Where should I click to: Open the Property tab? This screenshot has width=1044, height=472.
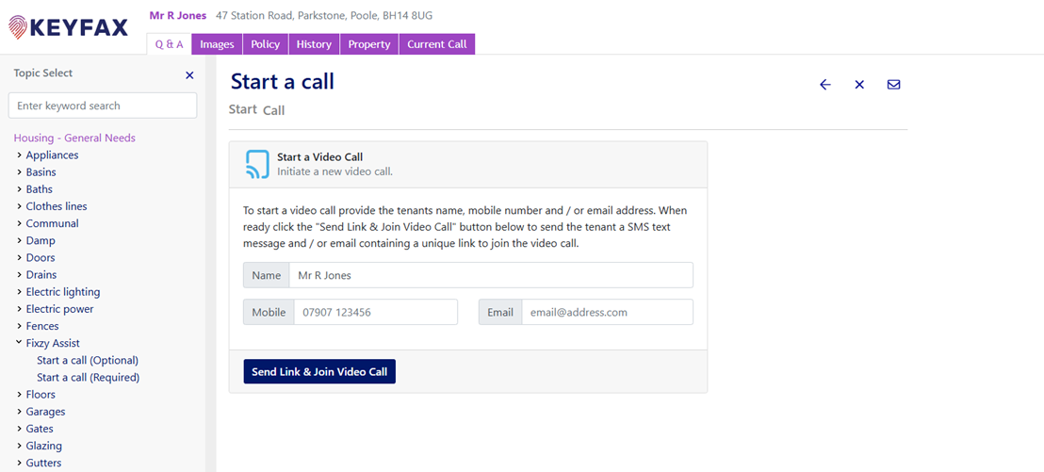coord(368,44)
